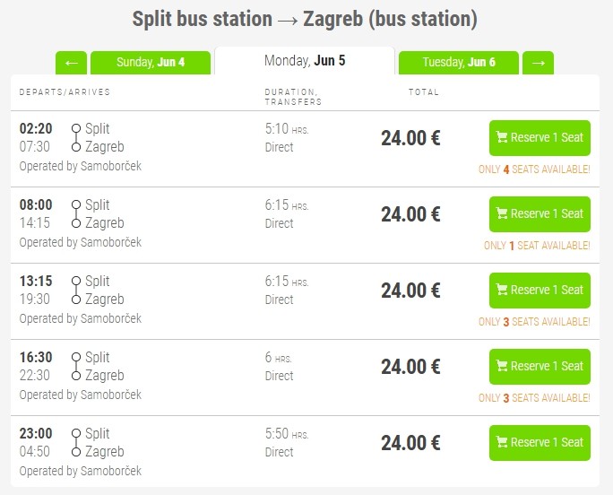Click the Split bus station → Zagreb heading
The height and width of the screenshot is (495, 613).
[x=305, y=19]
